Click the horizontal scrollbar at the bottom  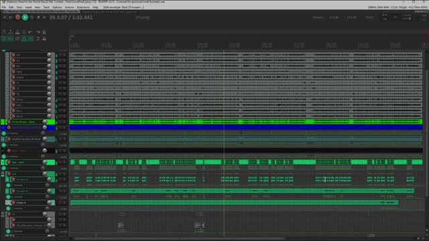click(179, 238)
